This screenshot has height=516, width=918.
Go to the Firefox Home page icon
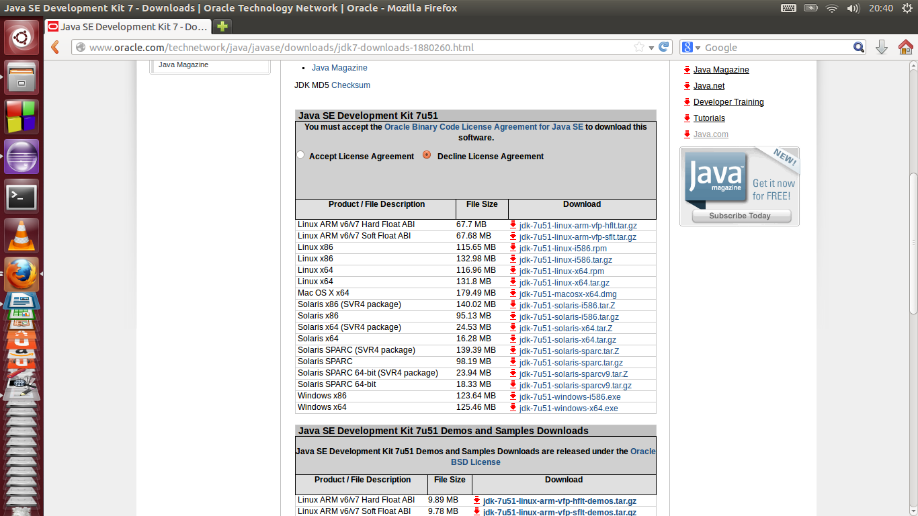pyautogui.click(x=906, y=47)
